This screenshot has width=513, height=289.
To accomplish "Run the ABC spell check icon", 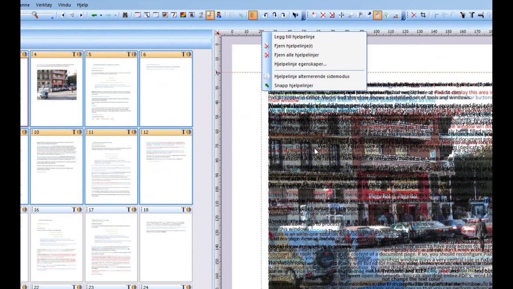I will click(396, 15).
